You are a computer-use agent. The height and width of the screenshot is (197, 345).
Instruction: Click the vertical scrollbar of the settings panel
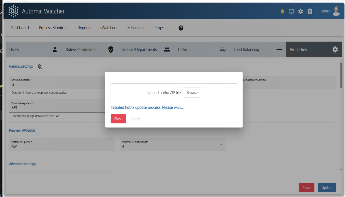(x=341, y=75)
